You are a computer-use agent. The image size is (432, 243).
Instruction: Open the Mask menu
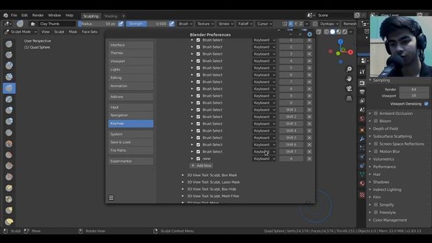click(73, 32)
